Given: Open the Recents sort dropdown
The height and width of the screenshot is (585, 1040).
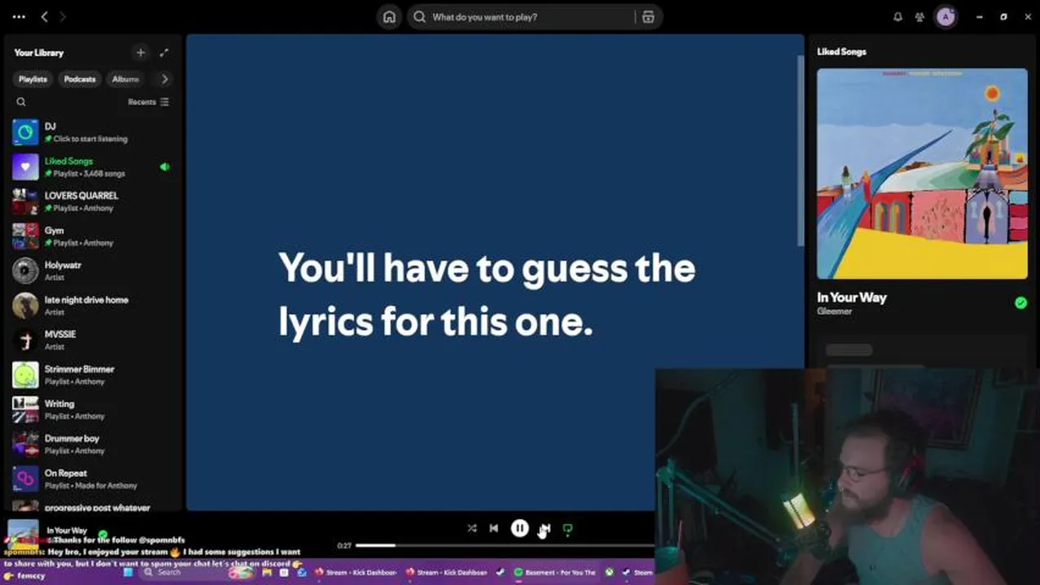Looking at the screenshot, I should point(148,102).
